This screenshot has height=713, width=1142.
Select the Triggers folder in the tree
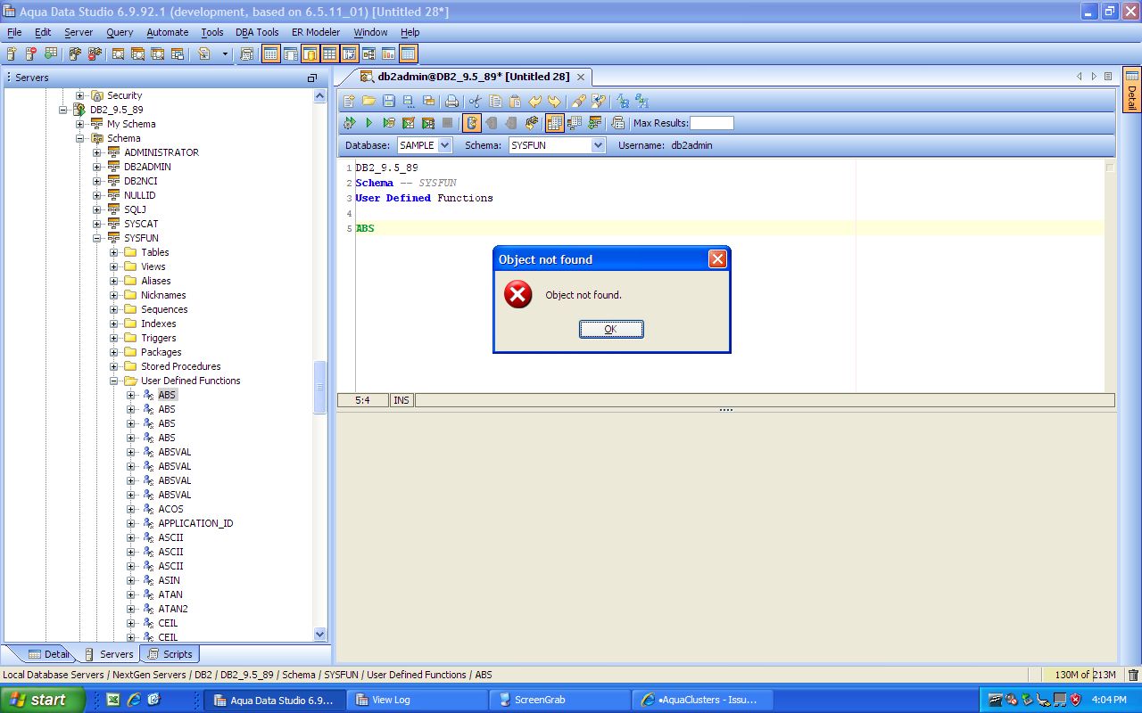pos(158,338)
